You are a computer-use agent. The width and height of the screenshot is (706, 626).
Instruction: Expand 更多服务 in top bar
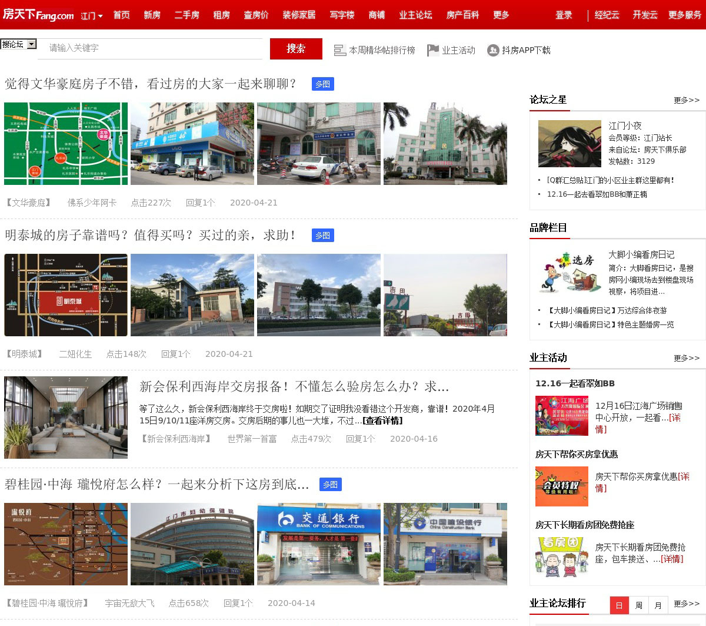point(685,15)
